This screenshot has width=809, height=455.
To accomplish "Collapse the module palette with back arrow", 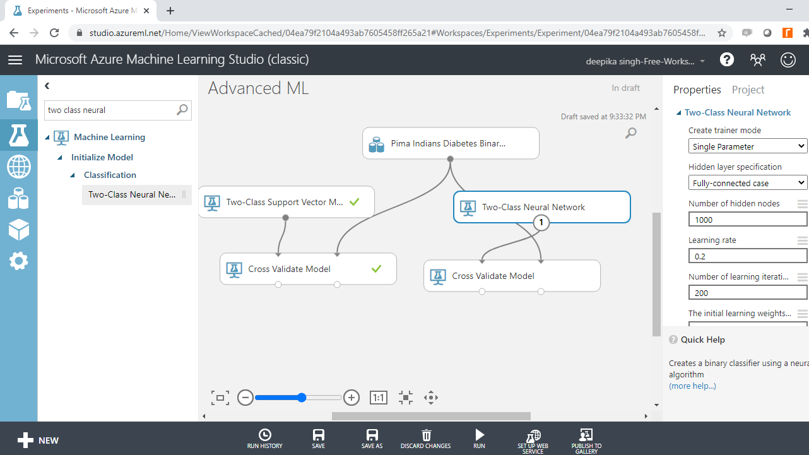I will tap(47, 86).
